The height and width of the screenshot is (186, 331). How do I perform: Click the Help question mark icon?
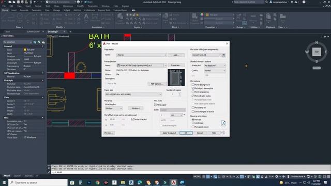coord(304,2)
